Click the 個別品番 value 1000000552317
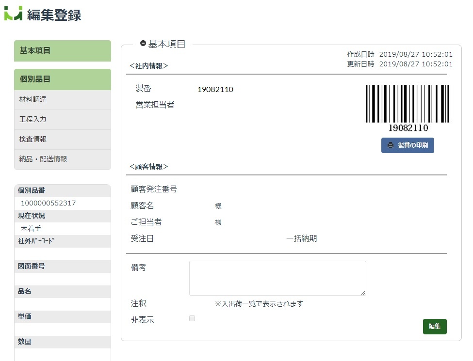 click(48, 203)
